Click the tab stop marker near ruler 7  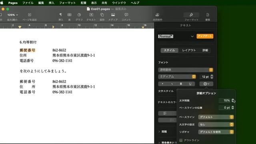[53, 27]
